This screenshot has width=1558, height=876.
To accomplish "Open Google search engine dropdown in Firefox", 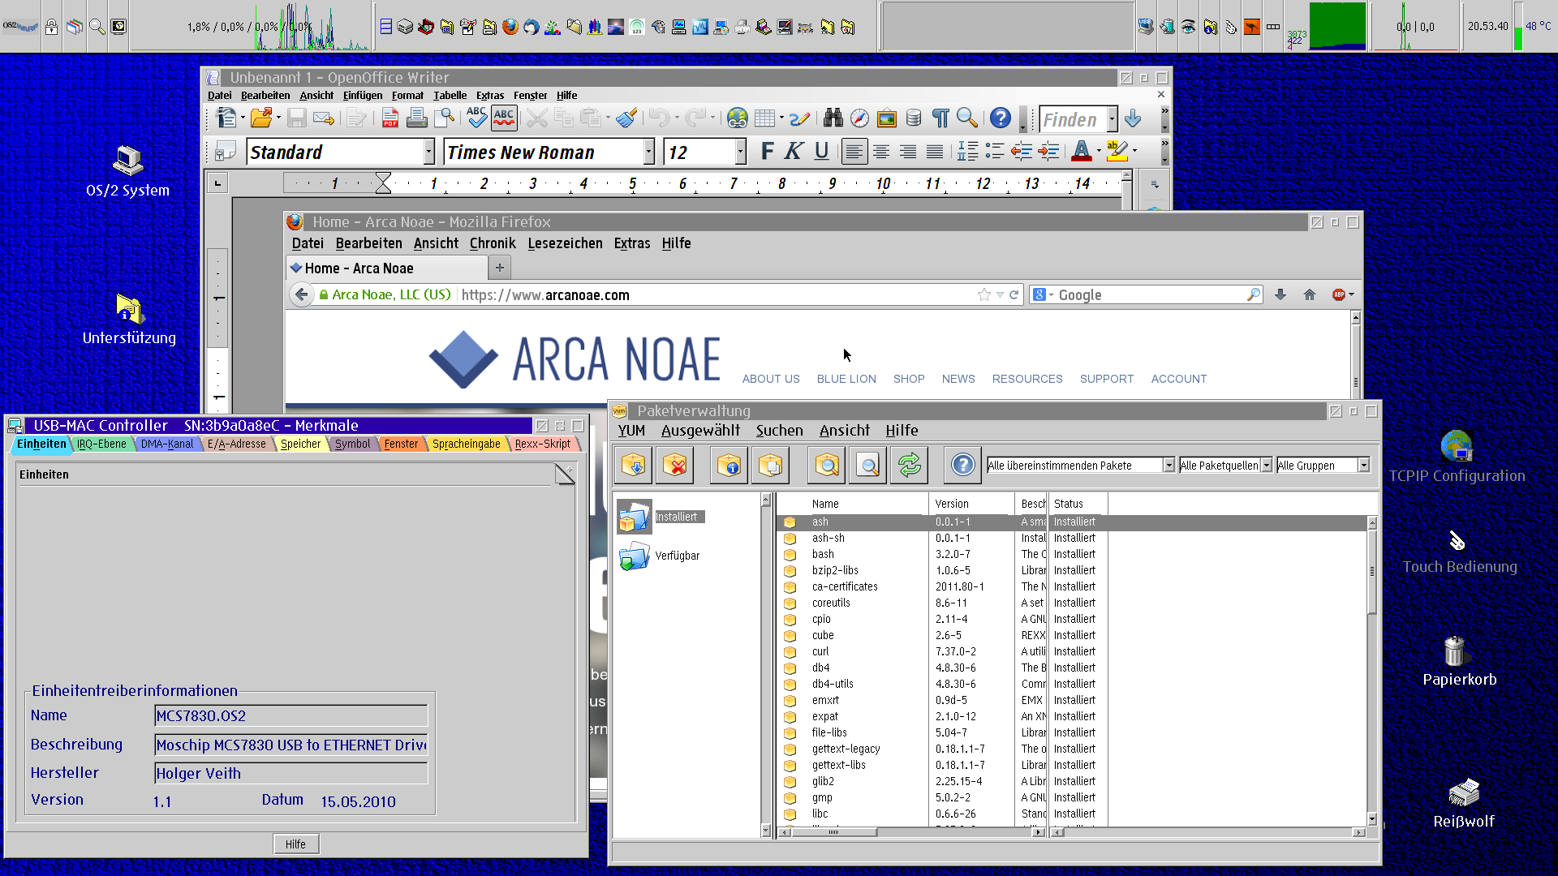I will (1043, 295).
